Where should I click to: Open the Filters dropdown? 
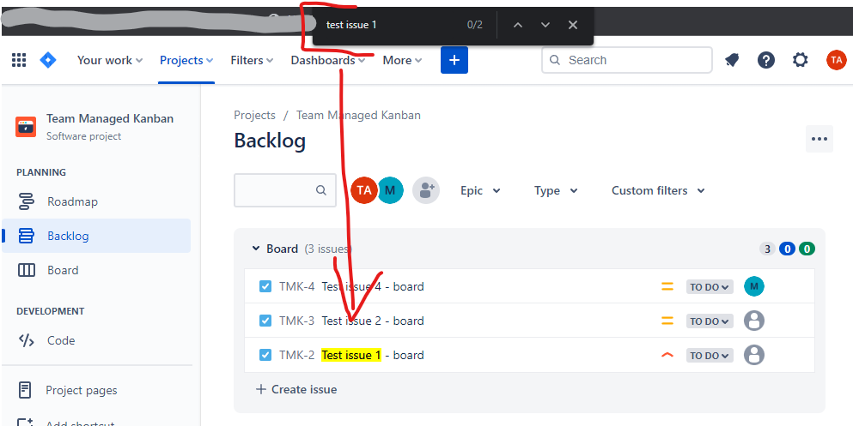pyautogui.click(x=252, y=60)
